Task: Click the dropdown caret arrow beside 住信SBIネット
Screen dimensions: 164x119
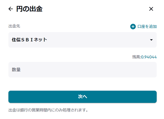Action: click(151, 40)
